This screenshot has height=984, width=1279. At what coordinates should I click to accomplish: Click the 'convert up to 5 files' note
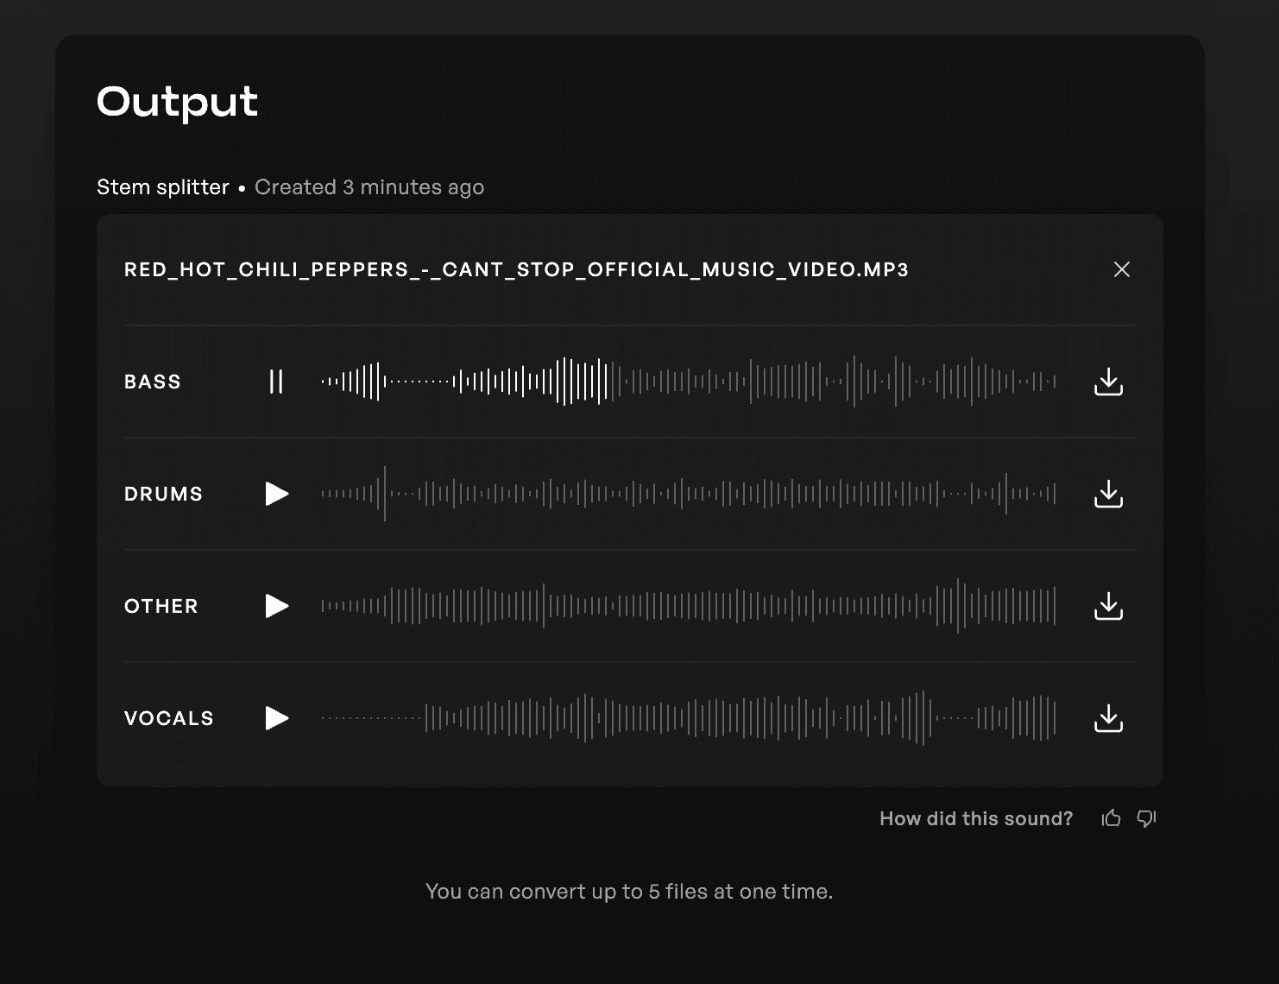(x=629, y=892)
